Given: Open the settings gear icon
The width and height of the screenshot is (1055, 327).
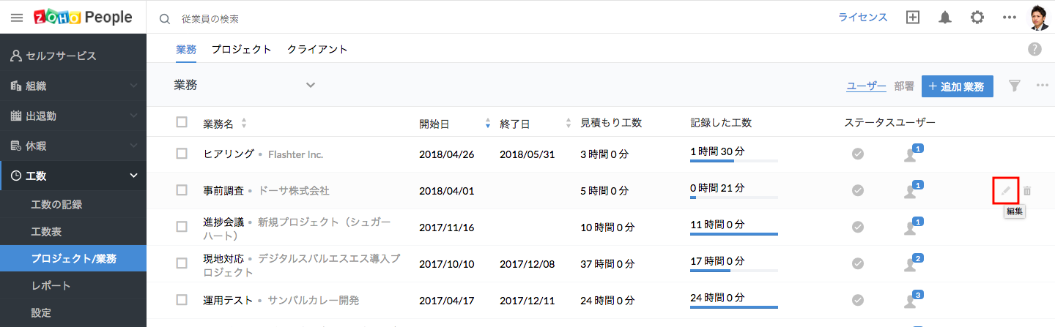Looking at the screenshot, I should [x=977, y=18].
